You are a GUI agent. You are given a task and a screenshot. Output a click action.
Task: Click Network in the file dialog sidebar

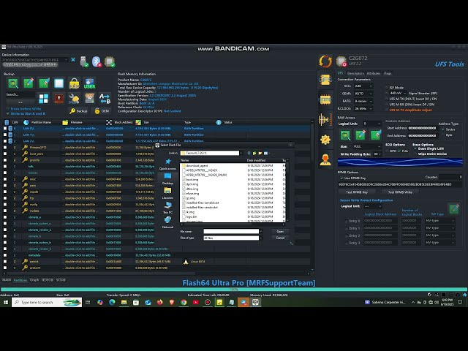[x=167, y=222]
